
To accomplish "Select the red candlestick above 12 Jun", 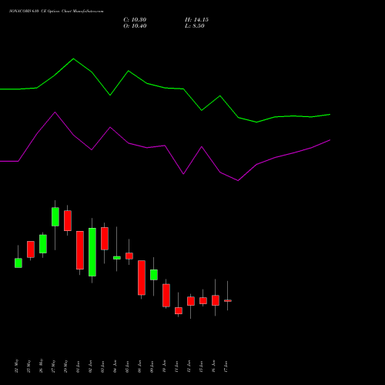I will [x=191, y=301].
